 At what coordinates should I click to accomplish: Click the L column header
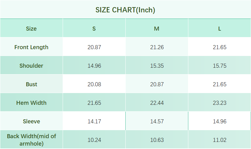coord(219,29)
